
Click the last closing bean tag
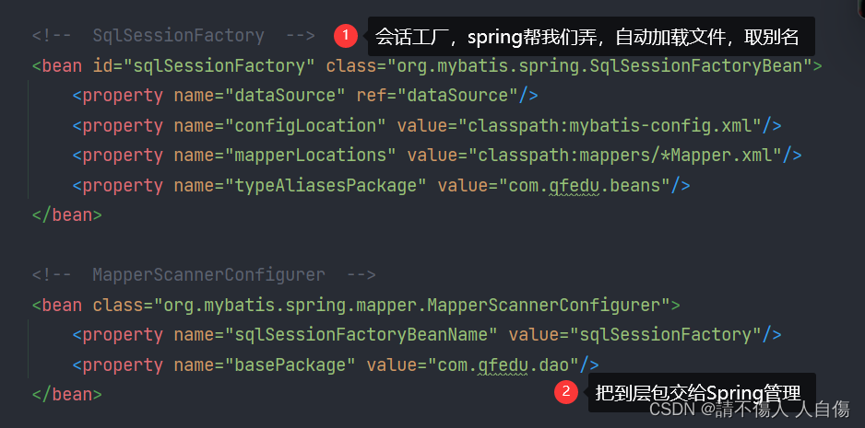pos(67,394)
